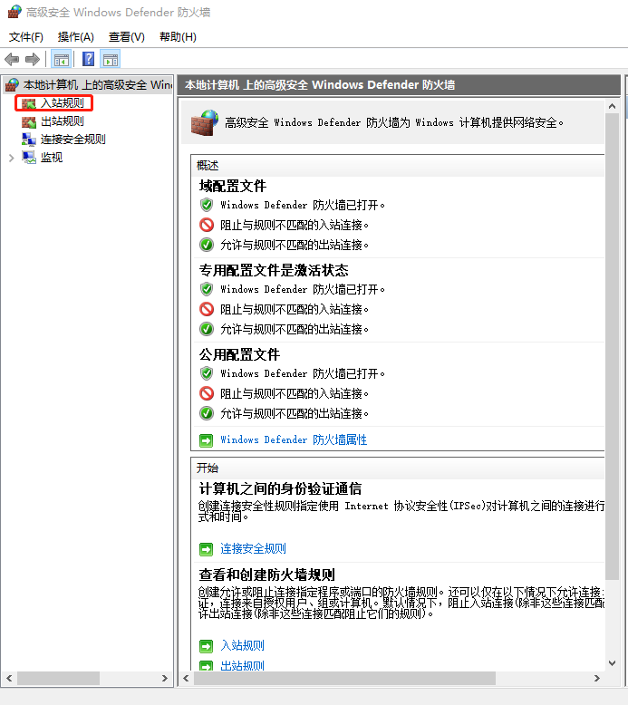Viewport: 628px width, 705px height.
Task: Click green check icon under 公用配置文件
Action: click(x=207, y=413)
